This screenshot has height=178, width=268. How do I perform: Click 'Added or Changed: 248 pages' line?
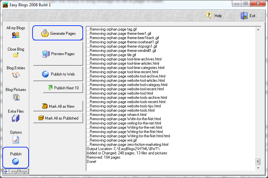[127, 153]
